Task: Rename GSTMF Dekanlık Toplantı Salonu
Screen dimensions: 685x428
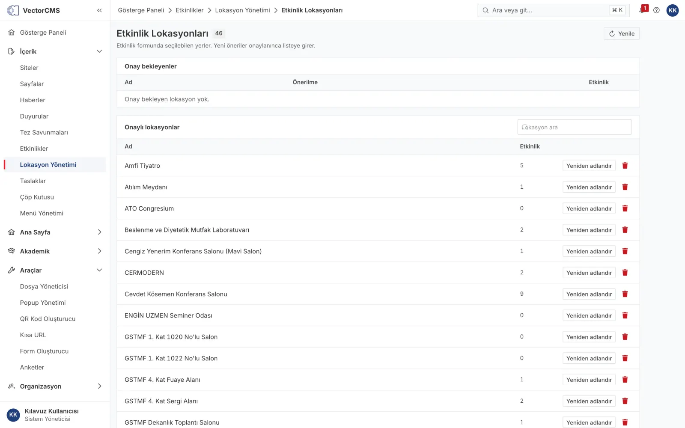Action: click(x=589, y=422)
